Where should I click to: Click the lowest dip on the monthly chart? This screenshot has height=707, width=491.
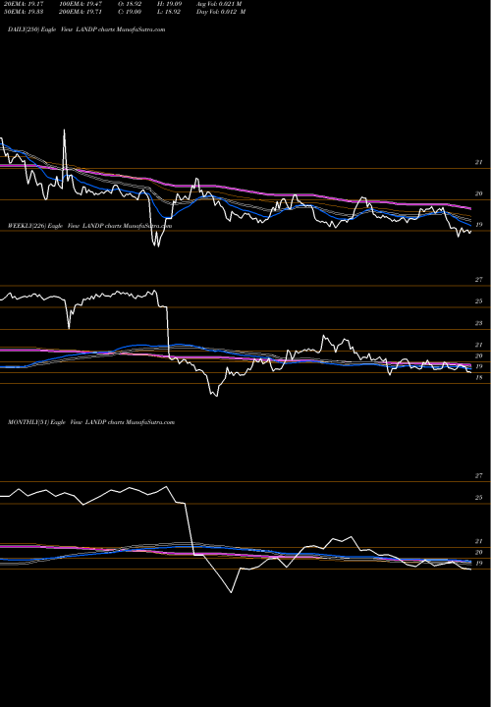coord(232,591)
